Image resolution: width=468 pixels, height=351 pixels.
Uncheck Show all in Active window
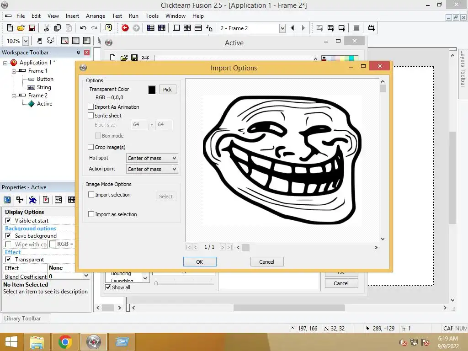pos(108,287)
